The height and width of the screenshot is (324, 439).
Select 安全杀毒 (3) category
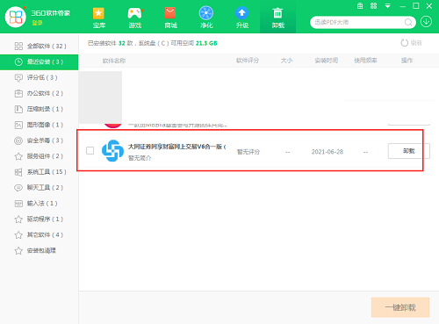pyautogui.click(x=40, y=140)
